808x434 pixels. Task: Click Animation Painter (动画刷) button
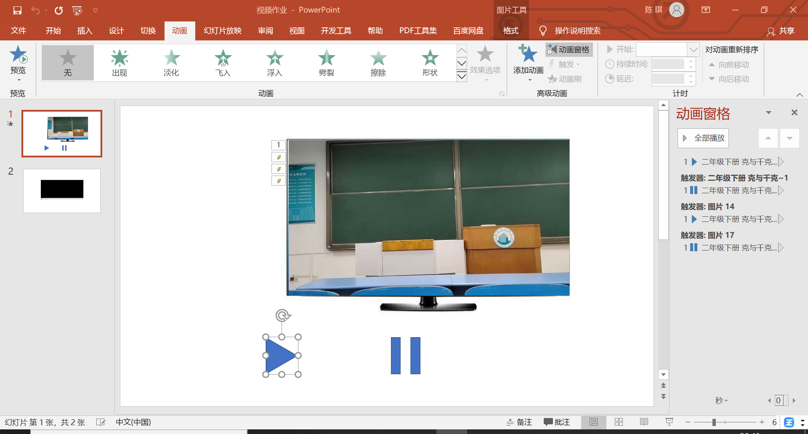(565, 79)
